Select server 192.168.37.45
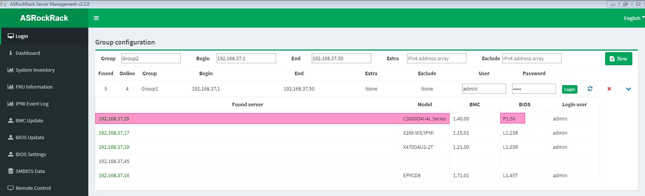645x196 pixels. (114, 161)
